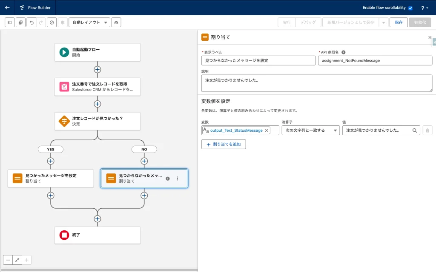Remove output_Text_StatusMessage pill with its X
Image resolution: width=436 pixels, height=272 pixels.
267,130
